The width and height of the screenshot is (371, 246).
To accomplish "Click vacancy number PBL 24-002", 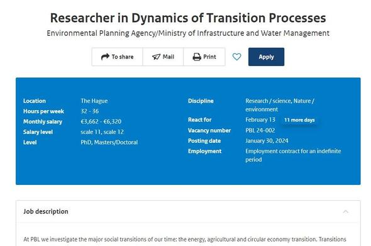I will pyautogui.click(x=260, y=130).
